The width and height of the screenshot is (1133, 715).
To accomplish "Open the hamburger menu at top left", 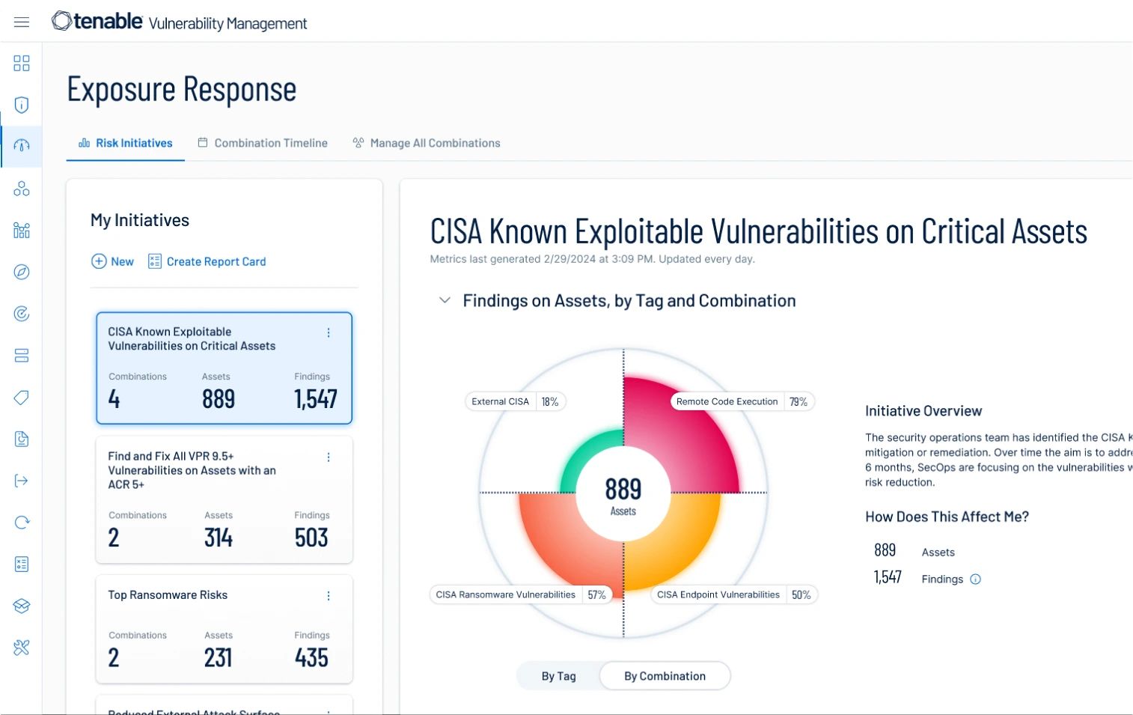I will click(22, 22).
